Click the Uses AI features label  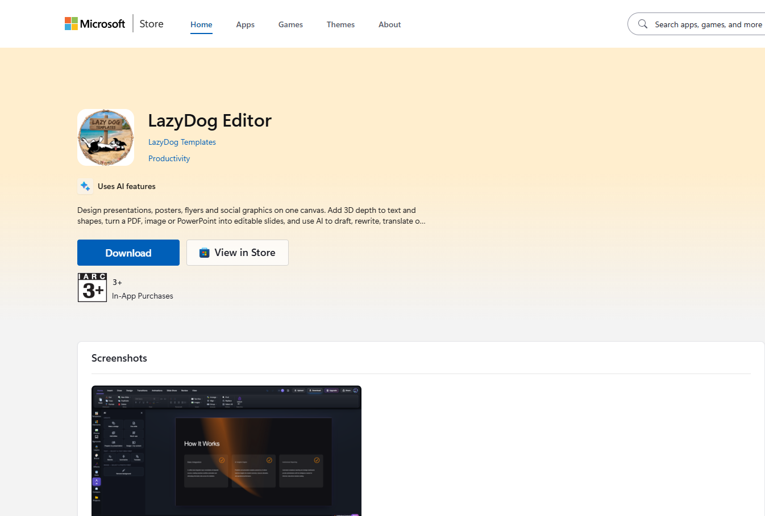tap(126, 186)
